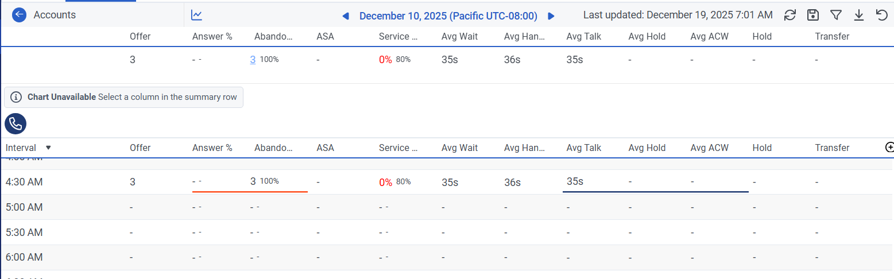The height and width of the screenshot is (279, 894).
Task: Click the summary Abandon value 3 link
Action: pyautogui.click(x=253, y=59)
